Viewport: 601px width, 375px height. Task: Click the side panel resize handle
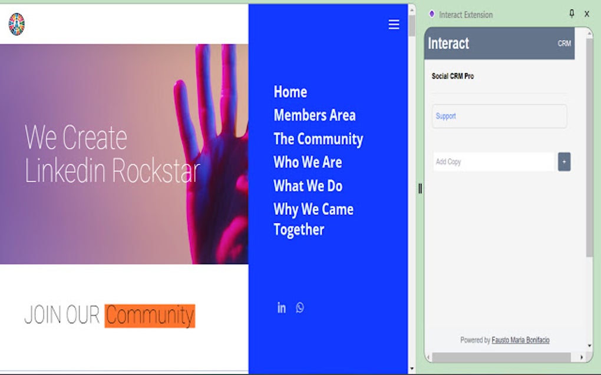(x=420, y=189)
